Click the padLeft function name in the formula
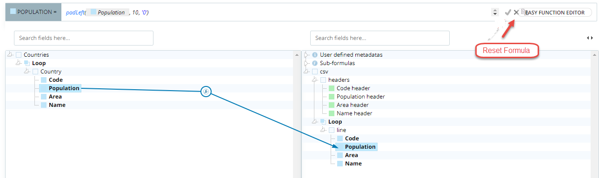Viewport: 599px width, 178px height. click(75, 13)
